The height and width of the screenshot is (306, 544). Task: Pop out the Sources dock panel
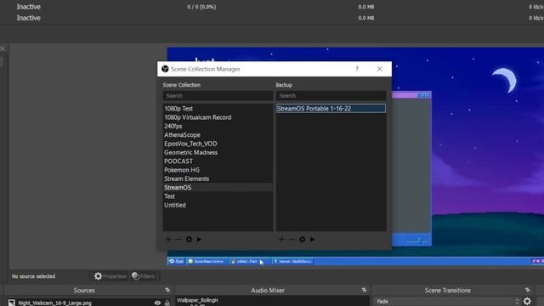(x=167, y=290)
